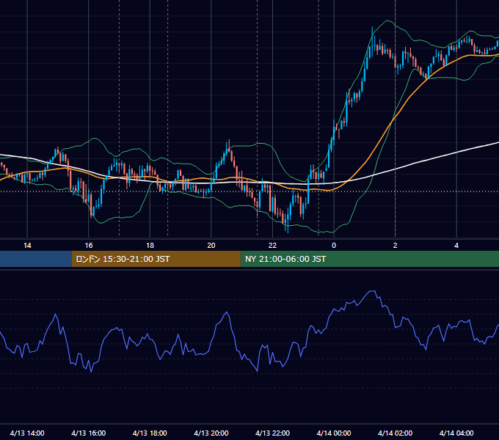Screen dimensions: 499x440
Task: Click hour label 20 on price chart axis
Action: coord(211,246)
